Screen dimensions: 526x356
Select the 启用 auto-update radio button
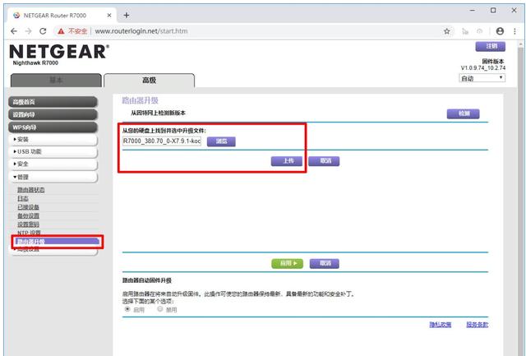[127, 309]
